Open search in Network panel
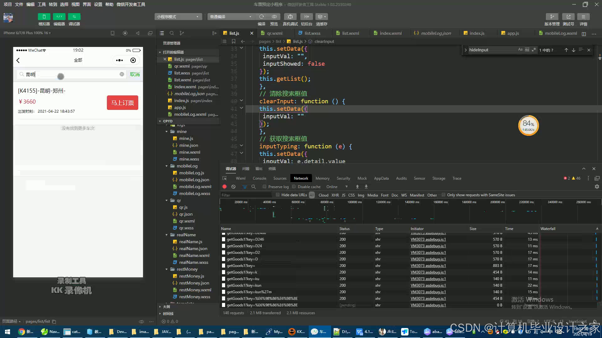This screenshot has height=338, width=602. pos(253,187)
